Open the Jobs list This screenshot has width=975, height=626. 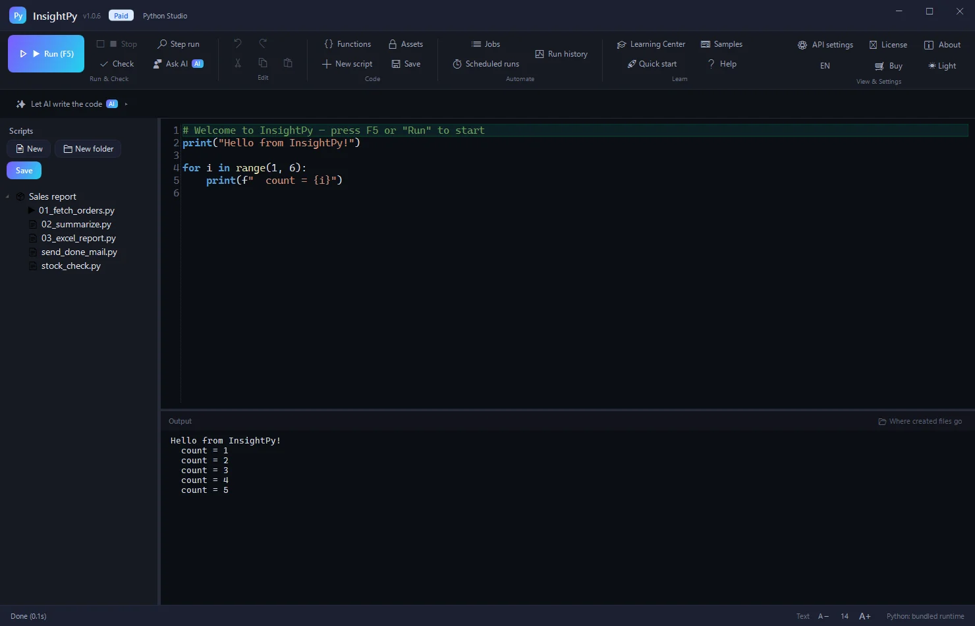486,44
